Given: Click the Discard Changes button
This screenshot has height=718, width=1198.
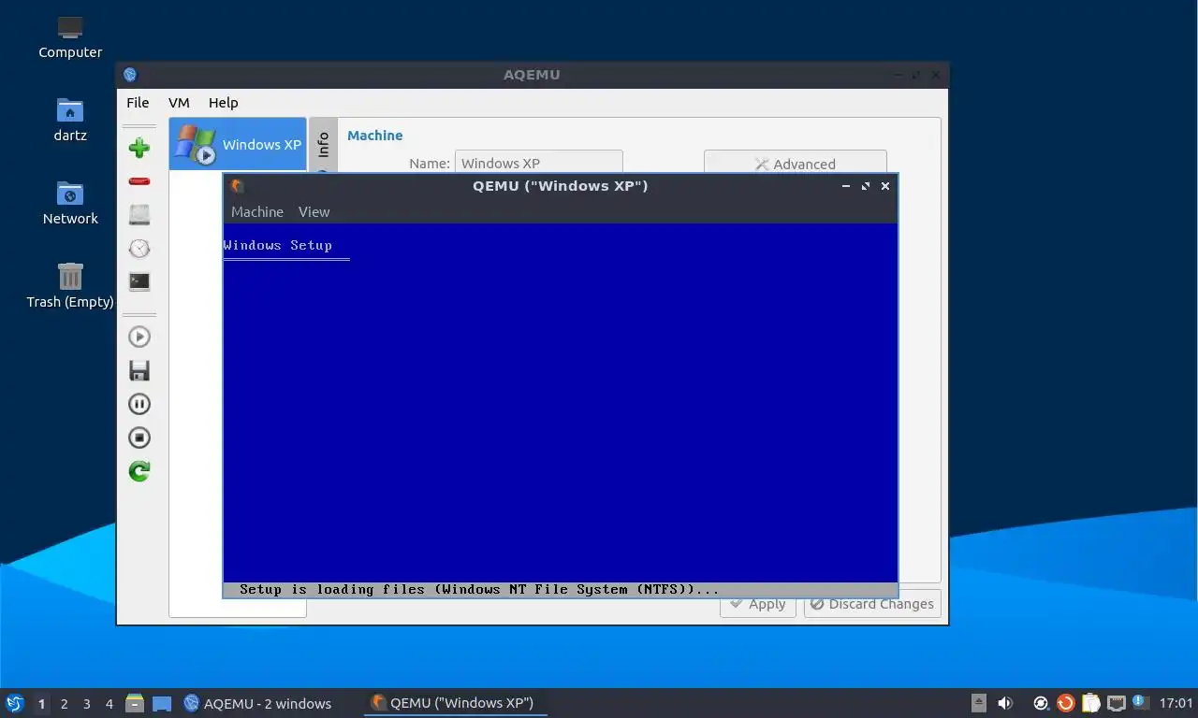Looking at the screenshot, I should tap(872, 604).
